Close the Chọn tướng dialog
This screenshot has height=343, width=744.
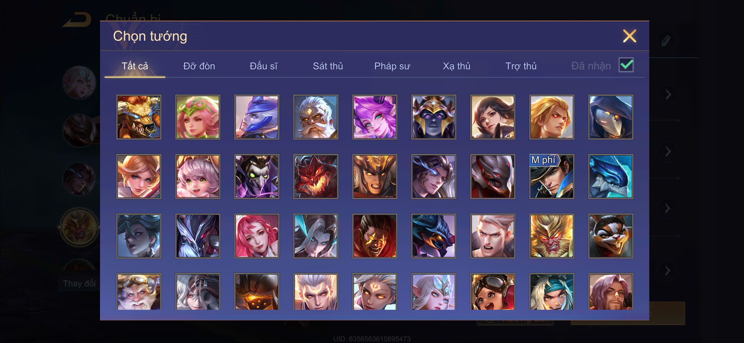coord(629,36)
